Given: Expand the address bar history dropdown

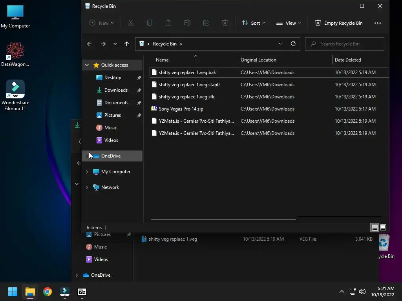Looking at the screenshot, I should 280,44.
